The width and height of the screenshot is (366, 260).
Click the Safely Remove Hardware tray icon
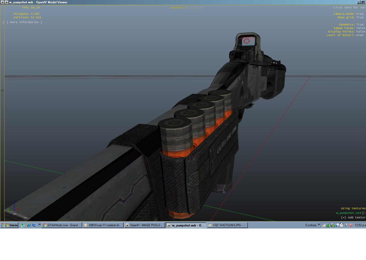[333, 225]
